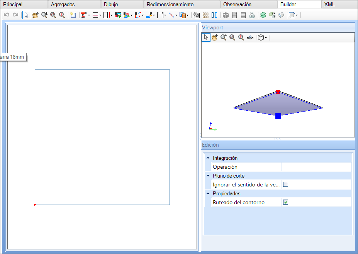Click the gray metallic panel icon

pyautogui.click(x=243, y=15)
